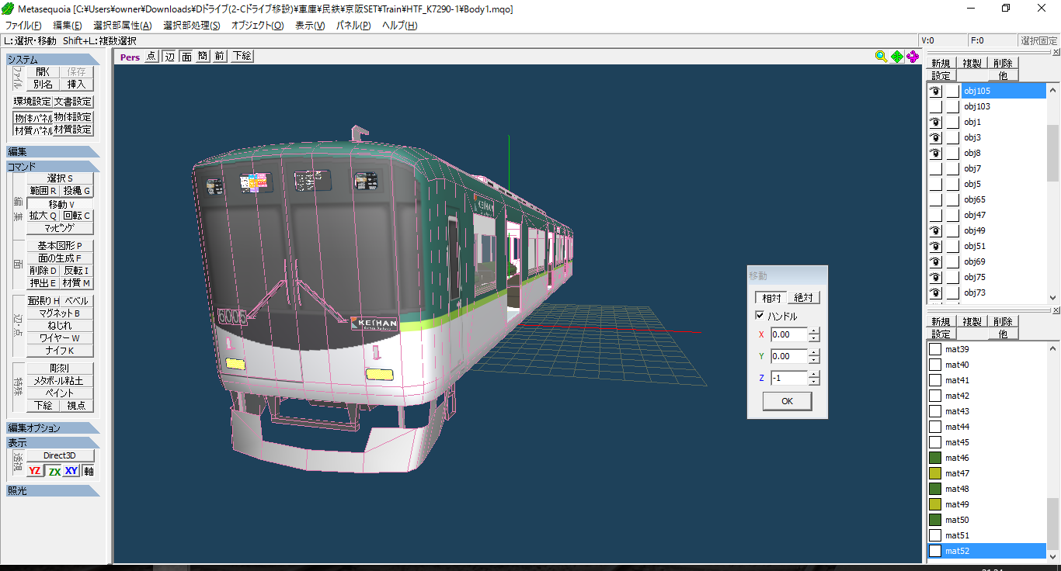Image resolution: width=1061 pixels, height=571 pixels.
Task: Select the 彫刻 sculpt tool
Action: point(60,369)
